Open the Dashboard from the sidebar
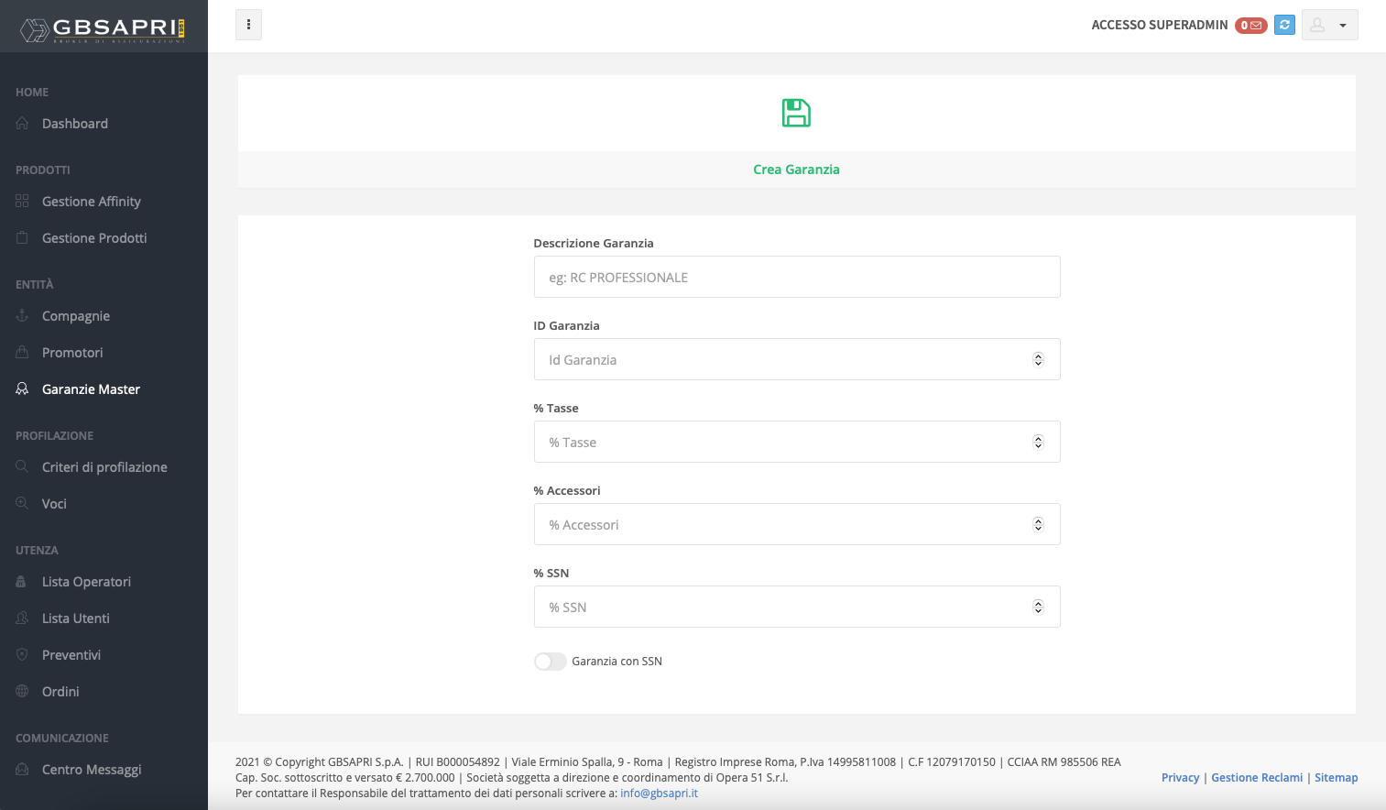This screenshot has width=1386, height=810. [75, 123]
